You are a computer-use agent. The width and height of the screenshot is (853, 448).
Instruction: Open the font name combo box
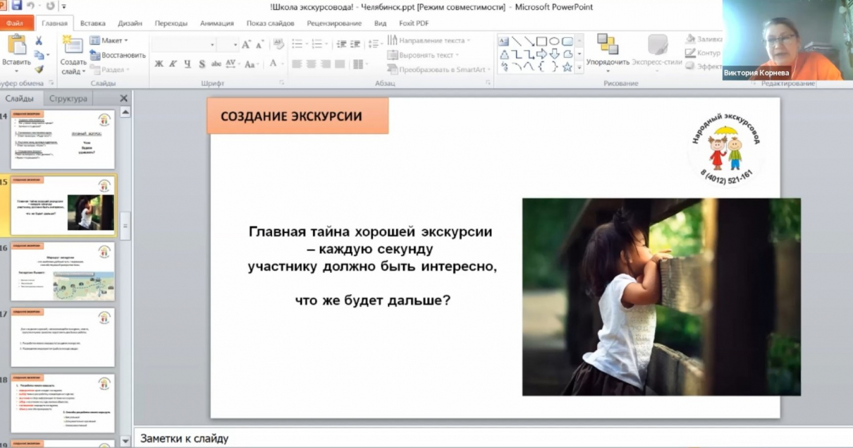[x=184, y=44]
